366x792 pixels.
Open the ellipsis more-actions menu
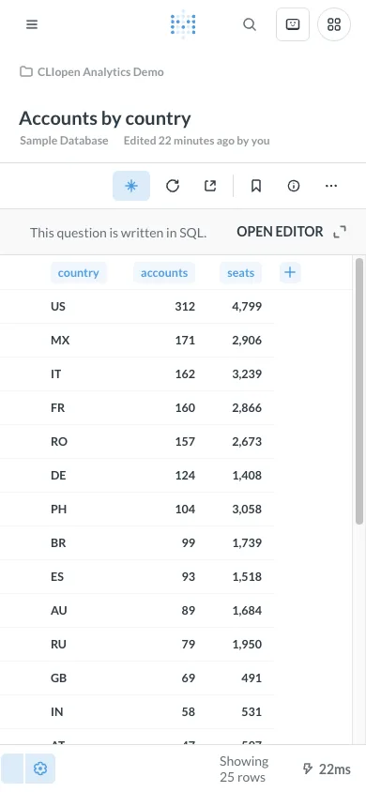331,186
